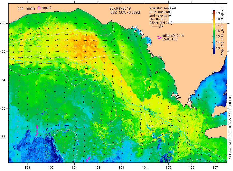Click the longitude label '132'
233x171 pixels.
[x=98, y=168]
